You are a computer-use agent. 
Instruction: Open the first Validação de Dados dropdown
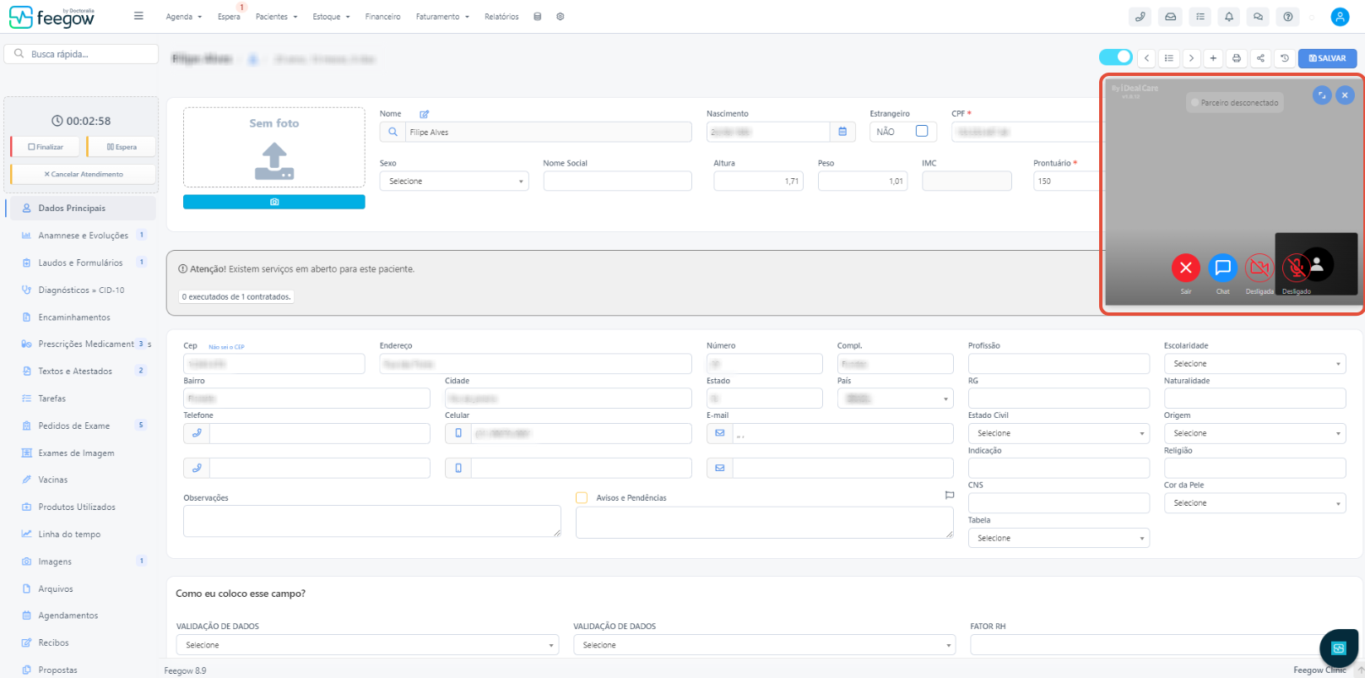(x=367, y=645)
